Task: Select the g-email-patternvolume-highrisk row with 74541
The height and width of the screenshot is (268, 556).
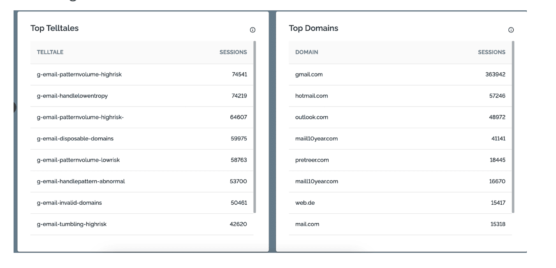Action: tap(142, 74)
